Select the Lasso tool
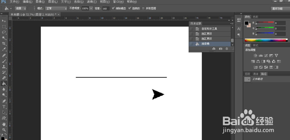This screenshot has height=140, width=290. [x=4, y=32]
